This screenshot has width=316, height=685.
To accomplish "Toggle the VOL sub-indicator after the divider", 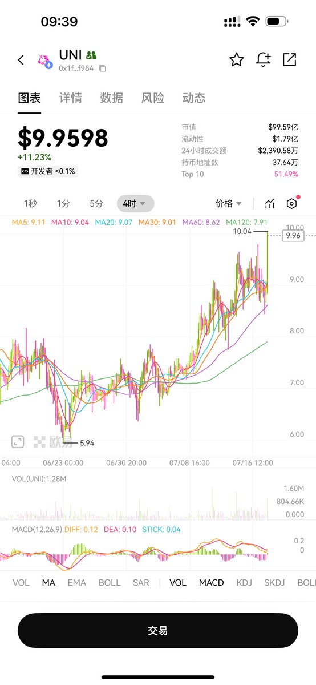I will 178,583.
